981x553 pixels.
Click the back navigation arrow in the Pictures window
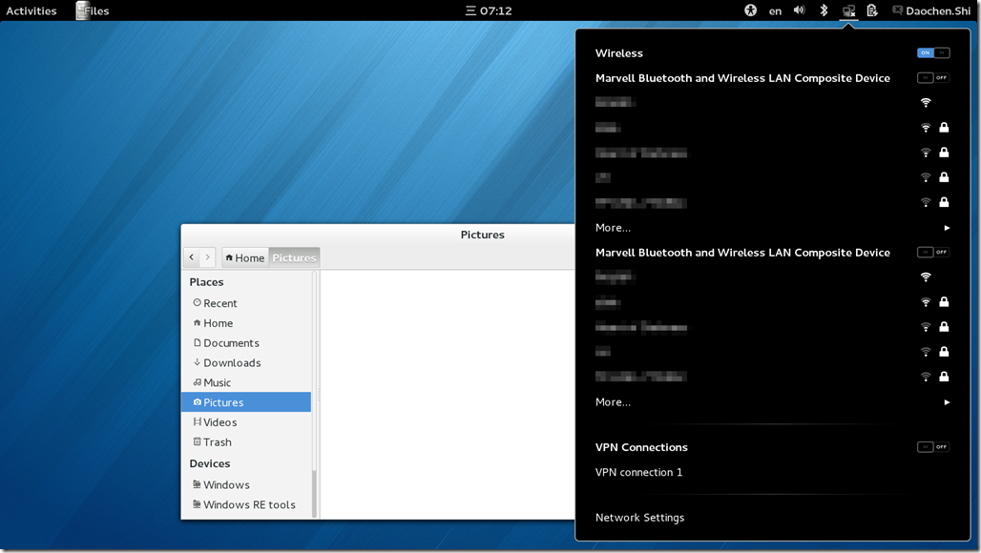pyautogui.click(x=194, y=256)
